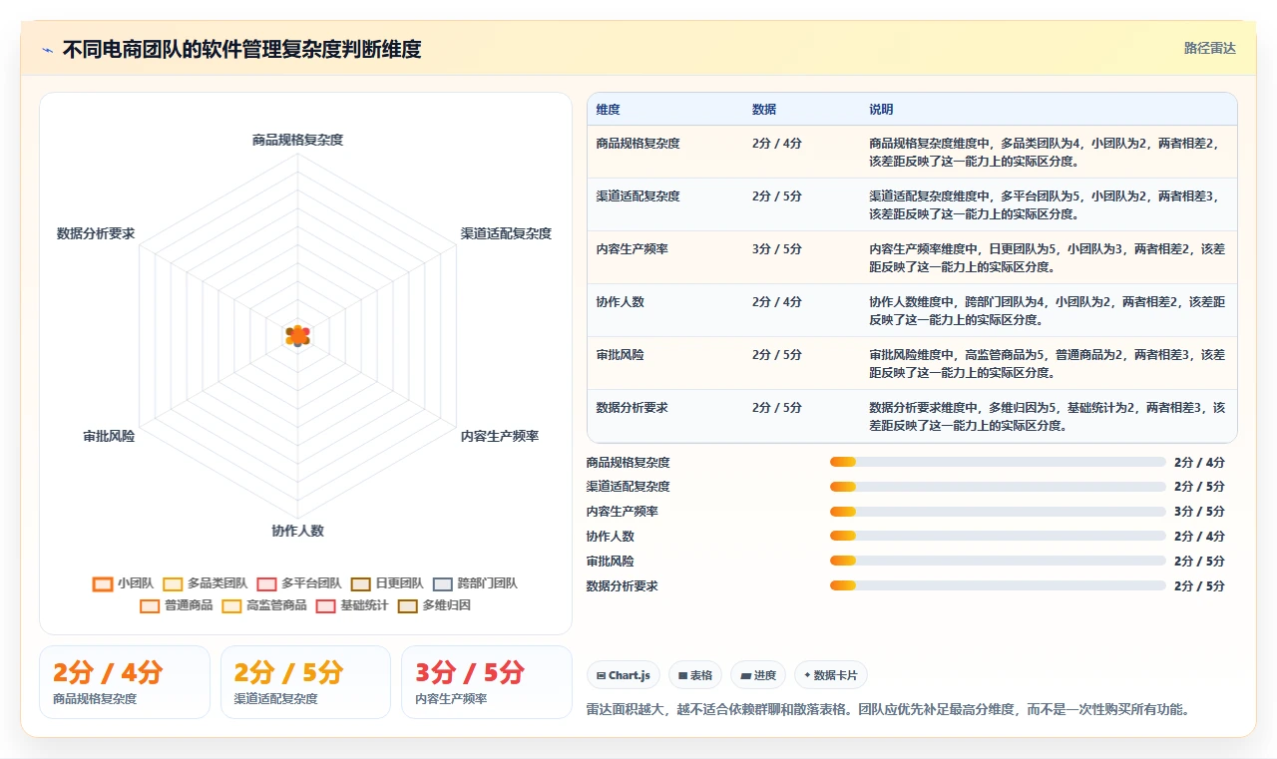Select the 渠道适配复杂度 table row label
The height and width of the screenshot is (759, 1277).
coord(638,195)
